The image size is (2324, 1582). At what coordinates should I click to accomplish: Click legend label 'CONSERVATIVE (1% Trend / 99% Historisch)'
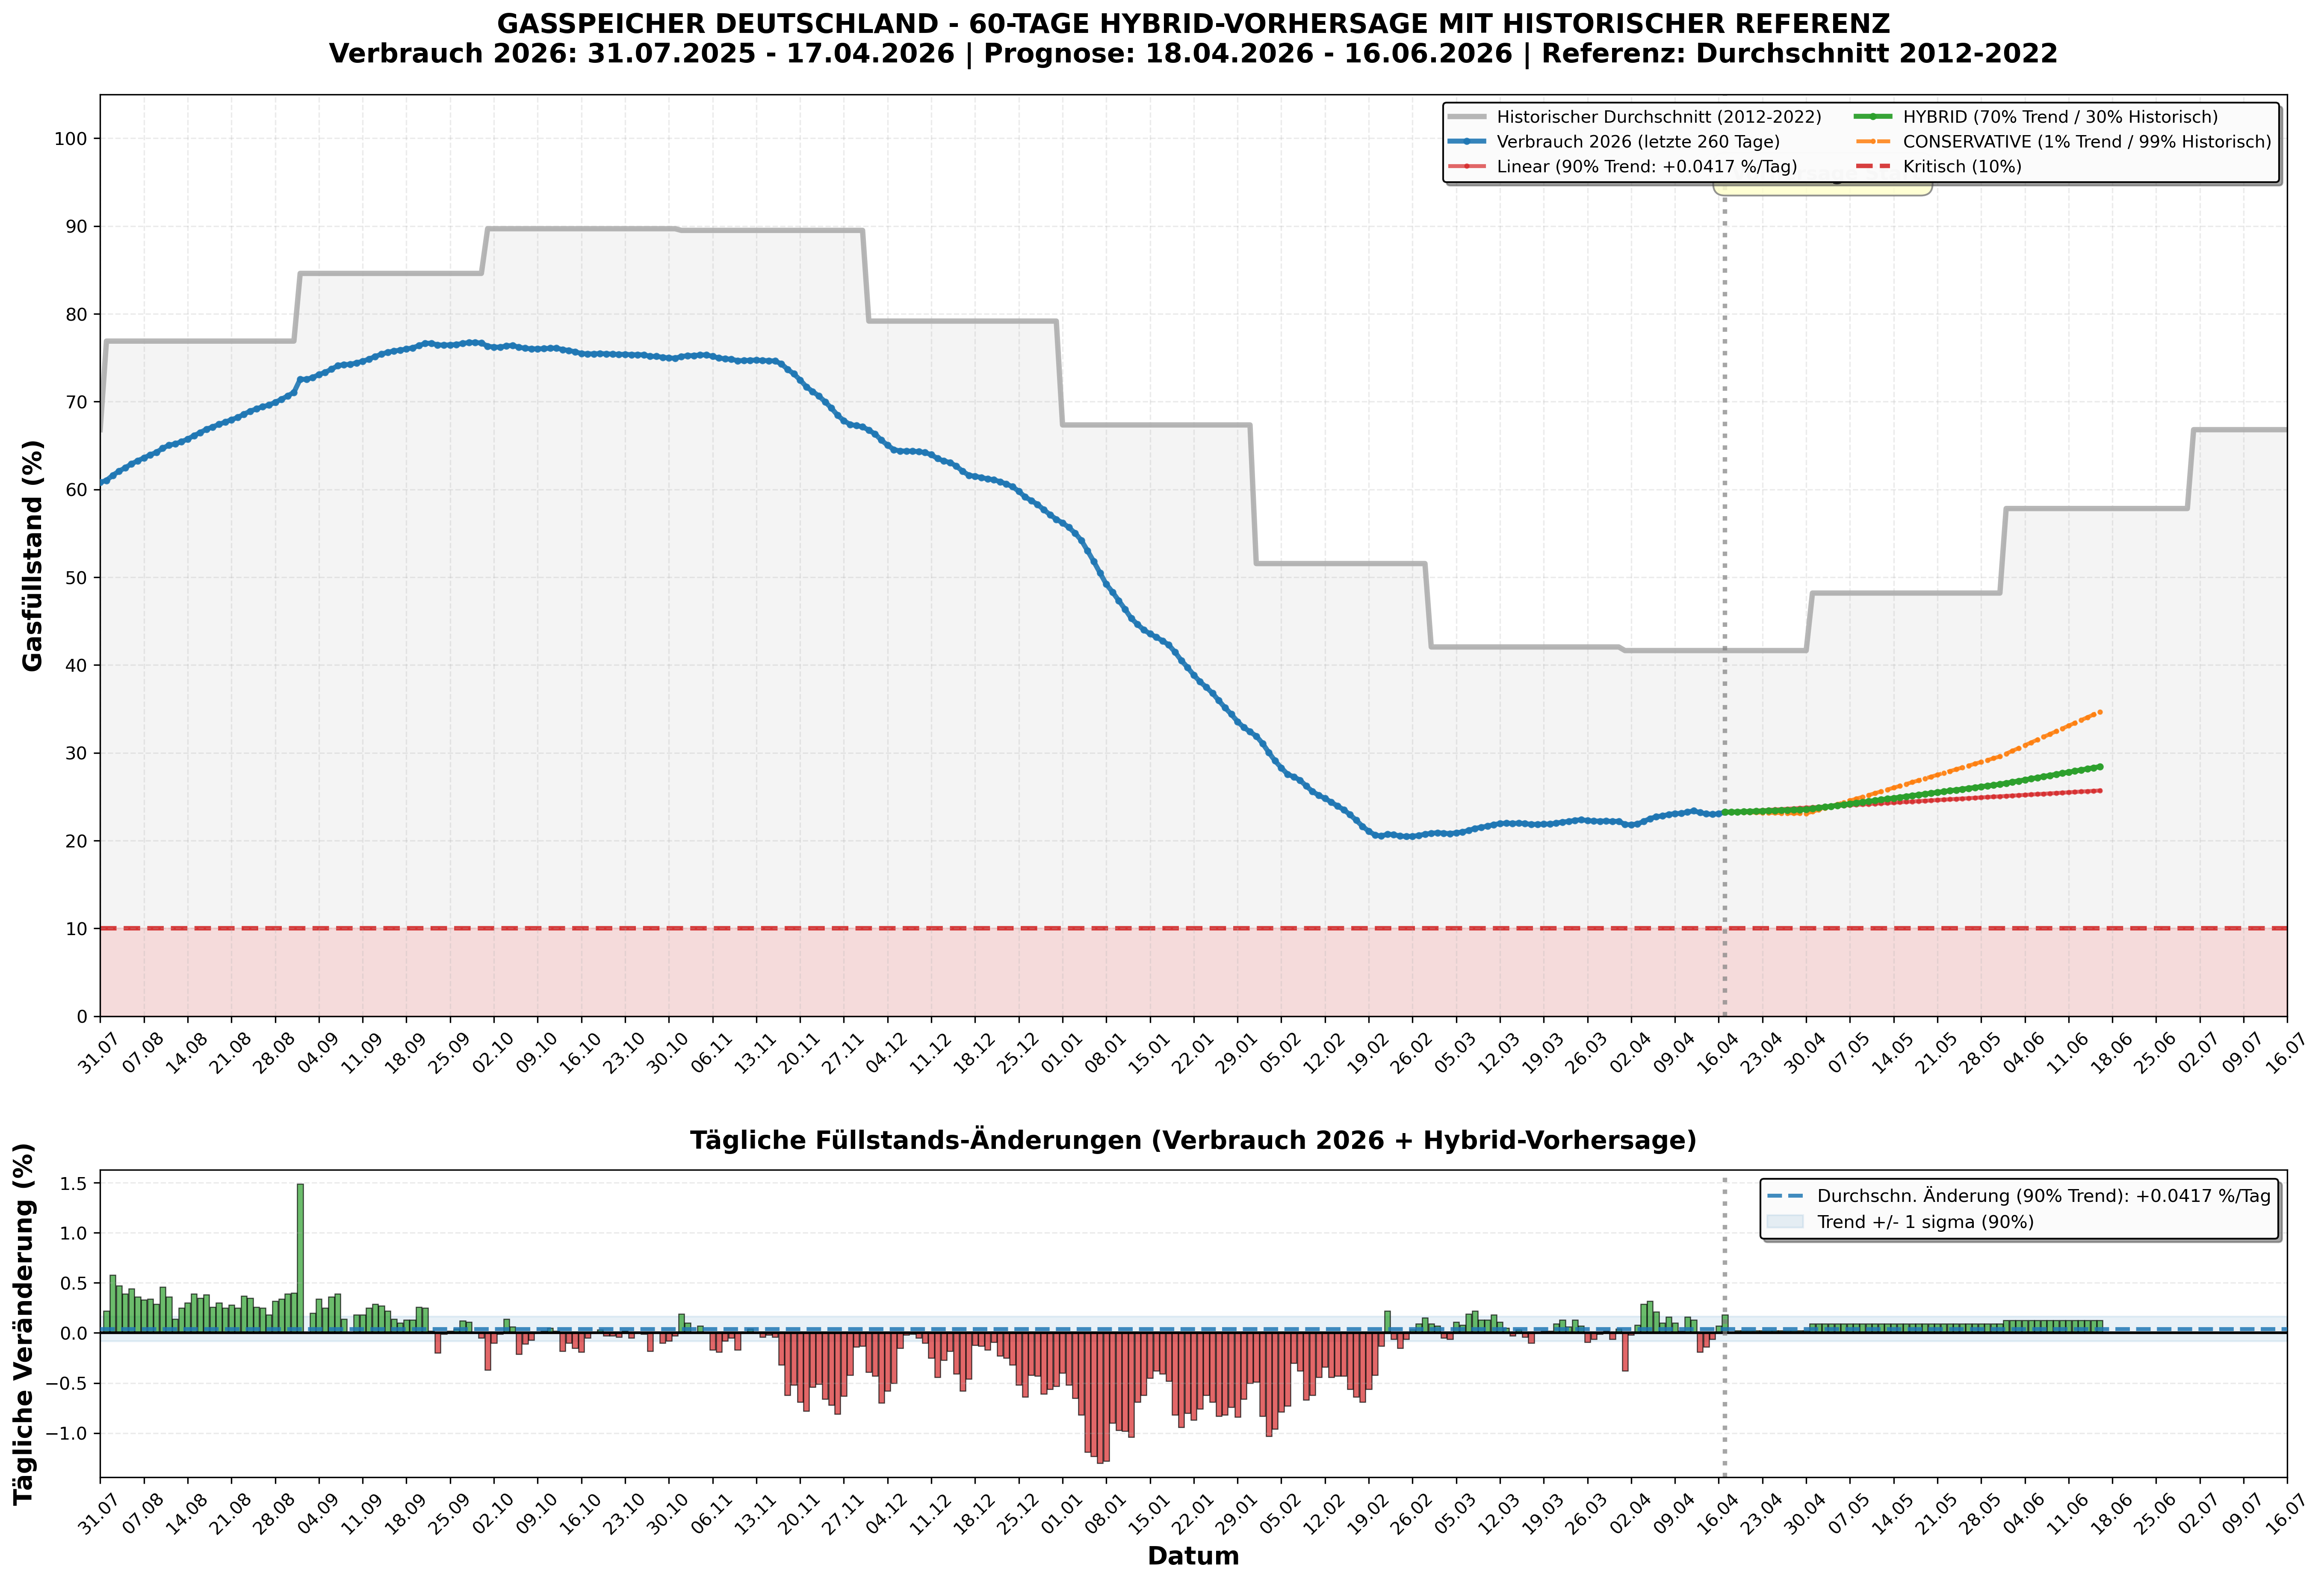point(2087,142)
